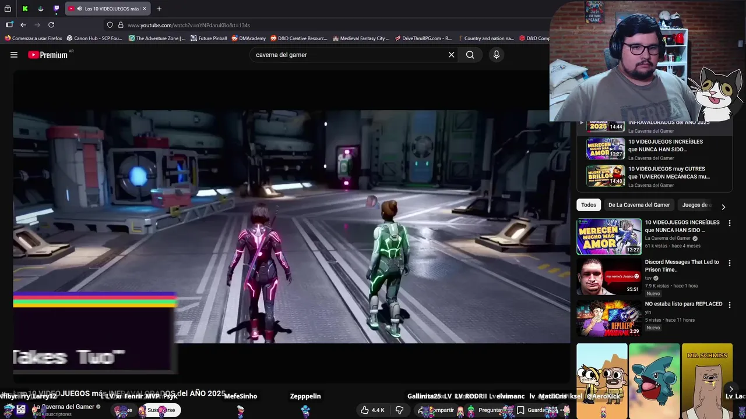Open La Caverna del Gamer channel name below video
The width and height of the screenshot is (746, 419).
coord(64,407)
